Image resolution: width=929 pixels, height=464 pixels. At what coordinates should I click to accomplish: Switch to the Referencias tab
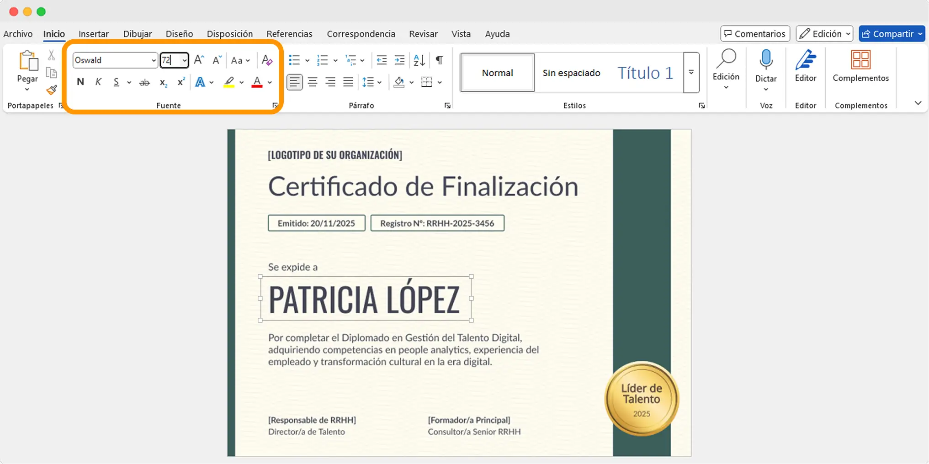coord(289,34)
